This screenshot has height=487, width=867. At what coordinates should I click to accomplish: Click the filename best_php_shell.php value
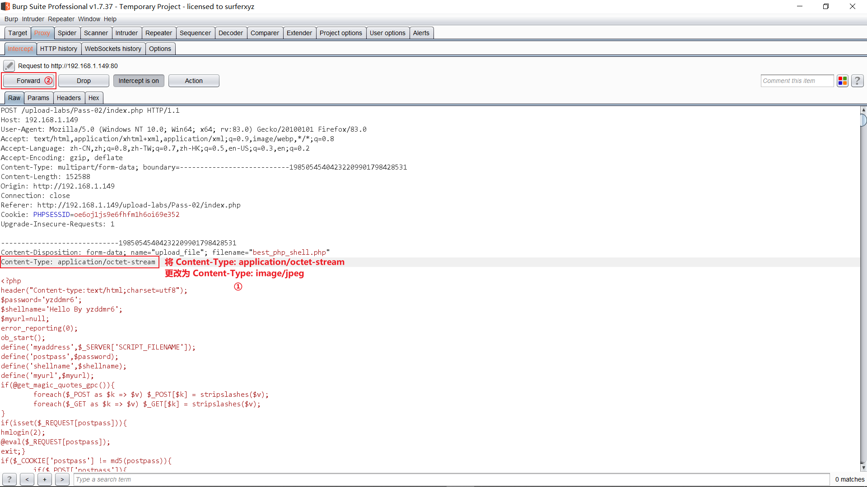289,253
